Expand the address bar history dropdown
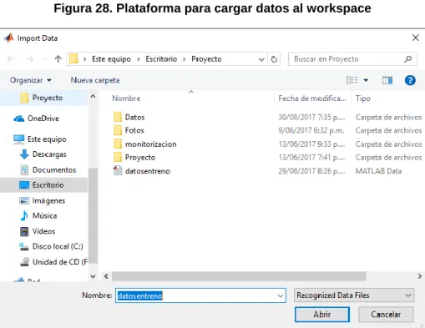The height and width of the screenshot is (328, 425). (x=261, y=59)
